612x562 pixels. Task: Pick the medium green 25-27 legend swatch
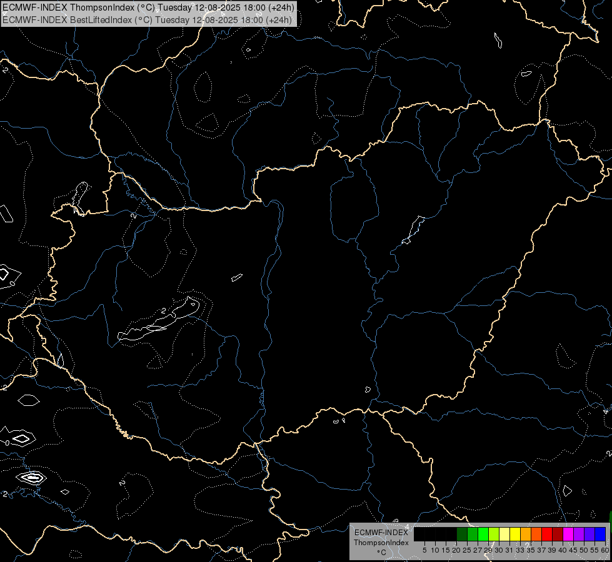pos(473,534)
